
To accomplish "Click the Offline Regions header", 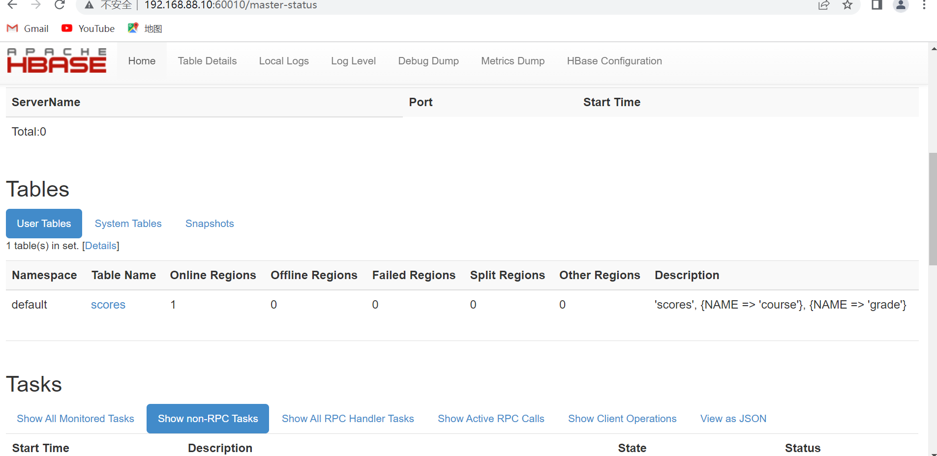I will [314, 275].
